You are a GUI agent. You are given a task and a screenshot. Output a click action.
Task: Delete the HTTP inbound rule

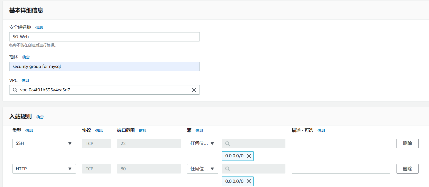click(x=407, y=169)
